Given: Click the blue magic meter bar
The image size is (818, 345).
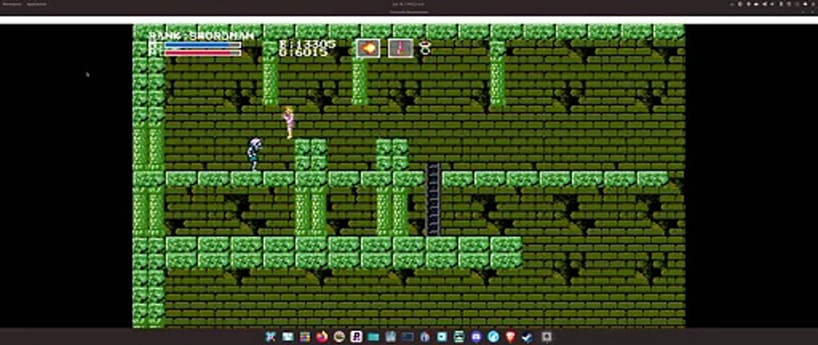Looking at the screenshot, I should click(x=202, y=46).
